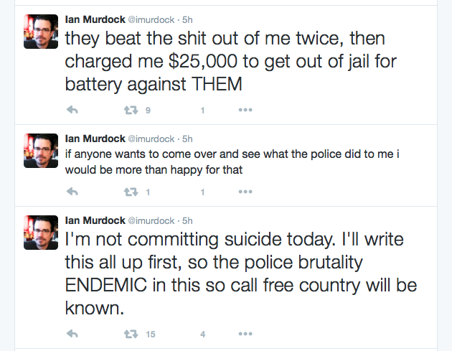
Task: Reply to the police brutality ENDEMIC tweet
Action: (72, 334)
